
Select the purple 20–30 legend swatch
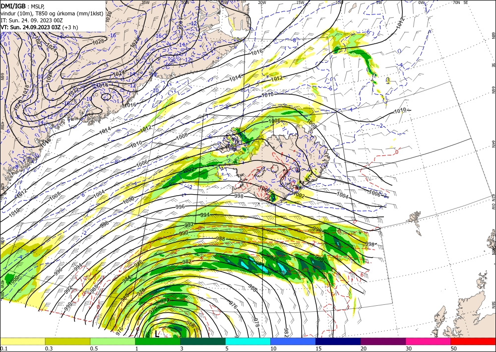click(383, 341)
